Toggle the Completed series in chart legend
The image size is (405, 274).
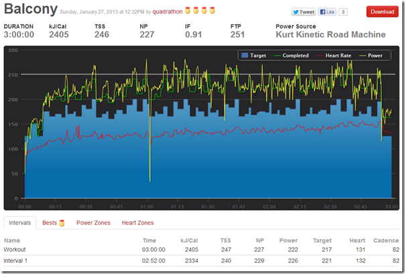point(292,56)
